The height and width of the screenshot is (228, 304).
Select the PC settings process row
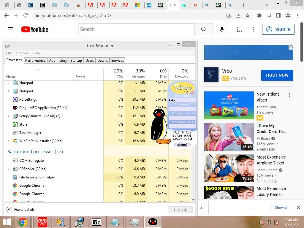point(97,99)
